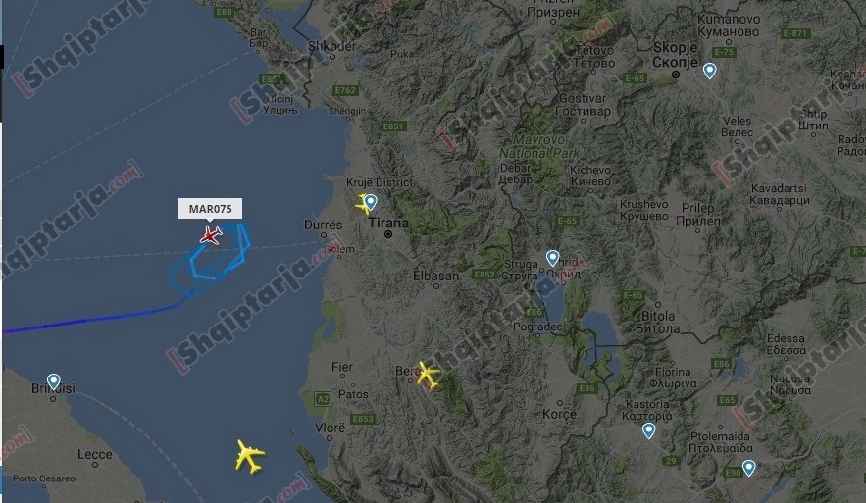The height and width of the screenshot is (503, 866).
Task: Click the Brindisi airport pin marker
Action: click(54, 381)
